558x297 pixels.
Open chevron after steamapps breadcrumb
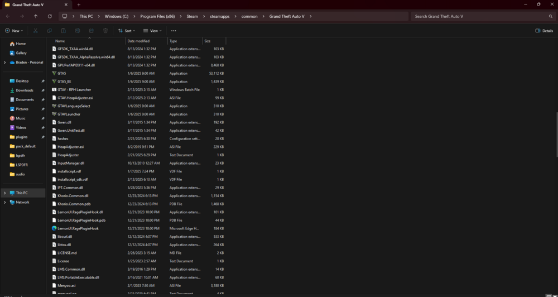(x=237, y=16)
